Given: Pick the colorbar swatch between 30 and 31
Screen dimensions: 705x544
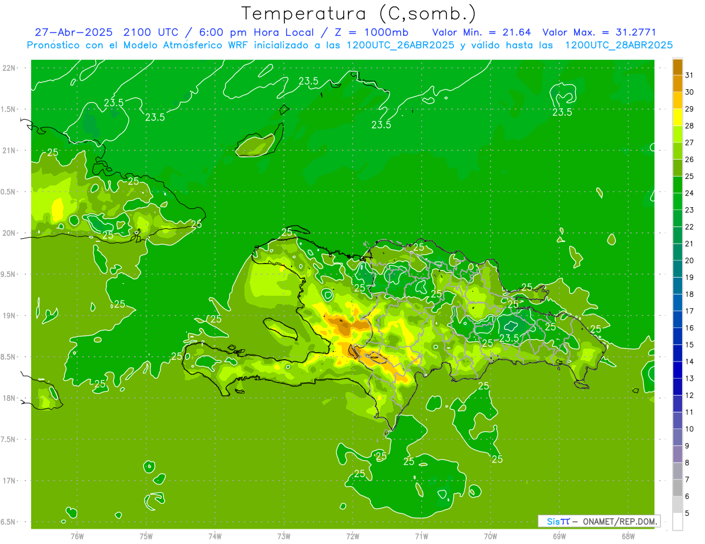Looking at the screenshot, I should click(677, 83).
